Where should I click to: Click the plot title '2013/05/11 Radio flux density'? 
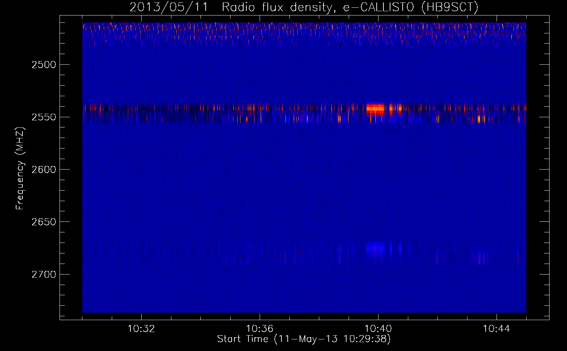(304, 7)
